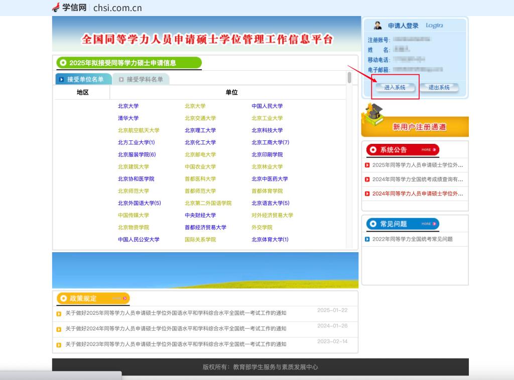
Task: Open 北京外国语大学(5) in unit list
Action: 139,203
